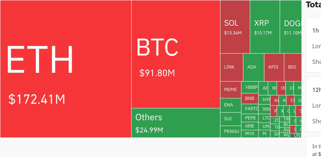Select the XRP $15.17M tile
The image size is (321, 157).
coord(265,27)
